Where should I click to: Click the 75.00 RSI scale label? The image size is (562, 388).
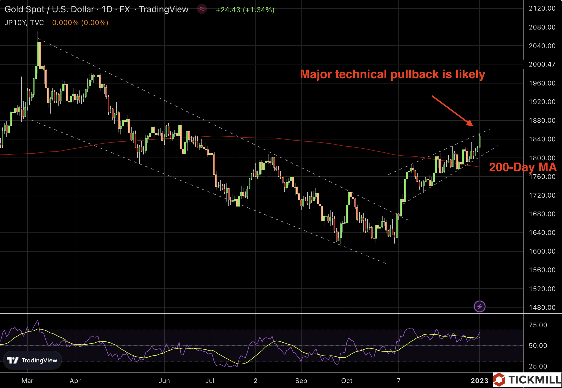[538, 325]
